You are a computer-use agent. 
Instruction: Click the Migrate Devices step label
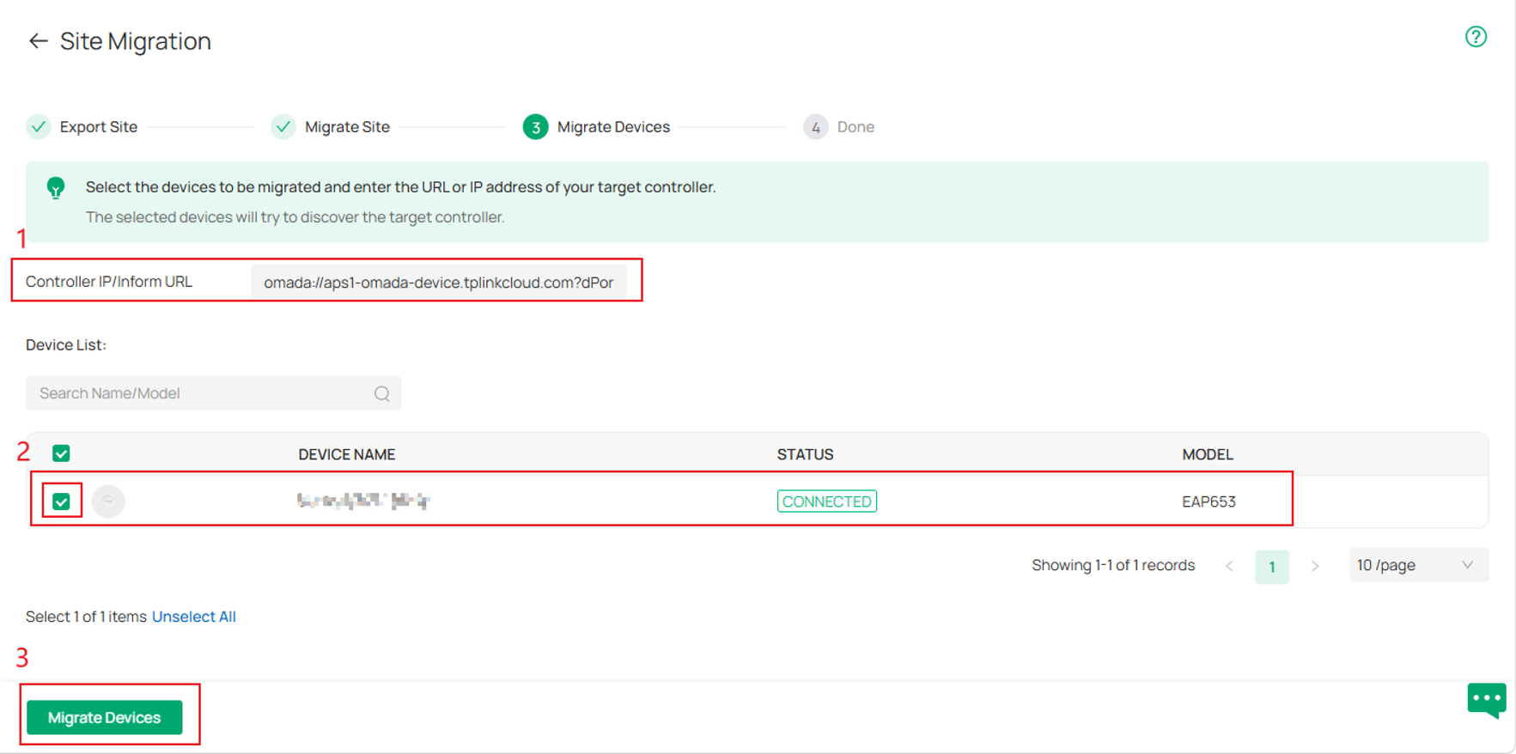pos(613,127)
